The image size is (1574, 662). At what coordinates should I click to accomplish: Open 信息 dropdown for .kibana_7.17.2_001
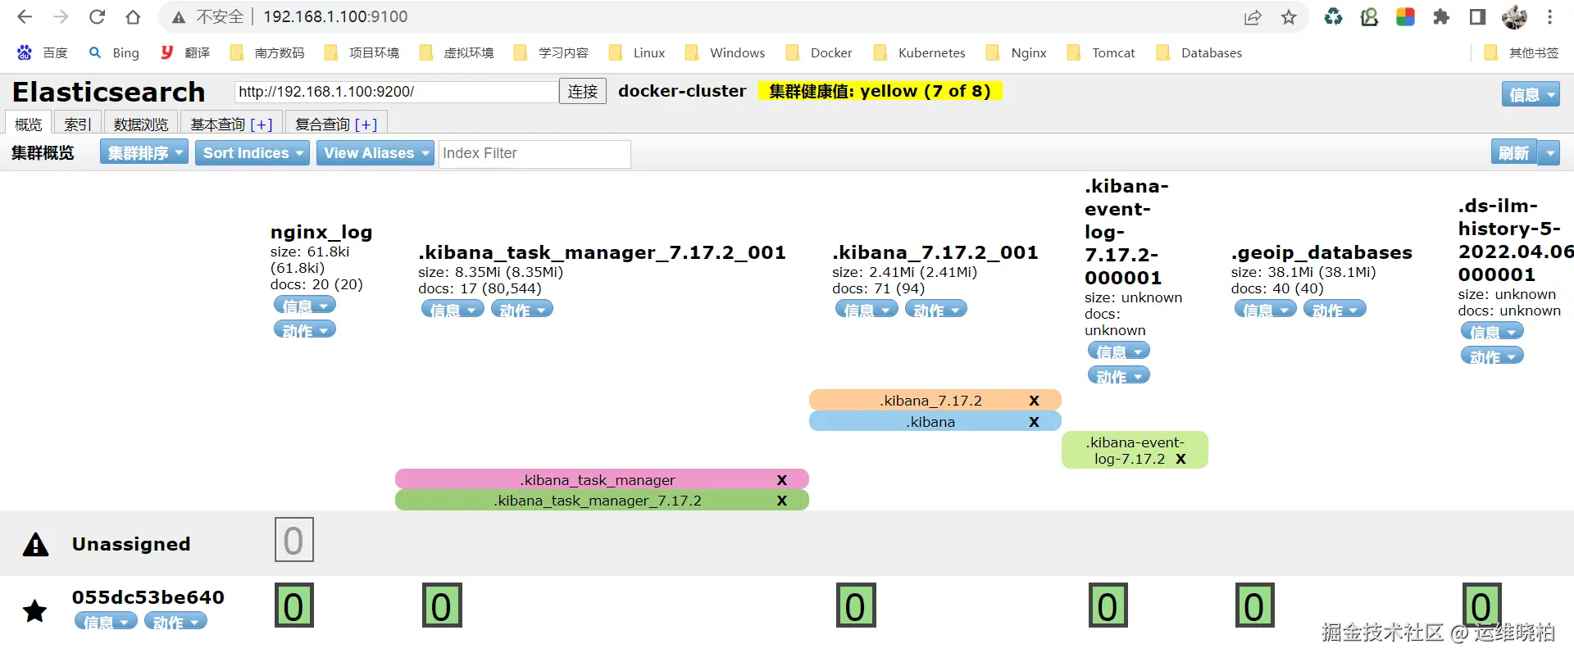pyautogui.click(x=867, y=310)
